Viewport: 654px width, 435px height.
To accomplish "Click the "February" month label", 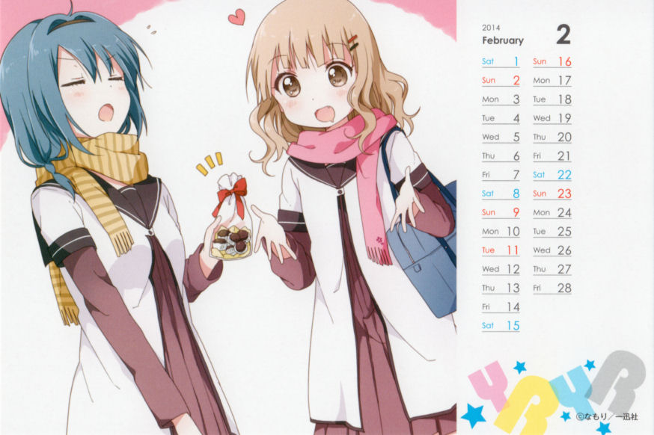I will (x=503, y=40).
